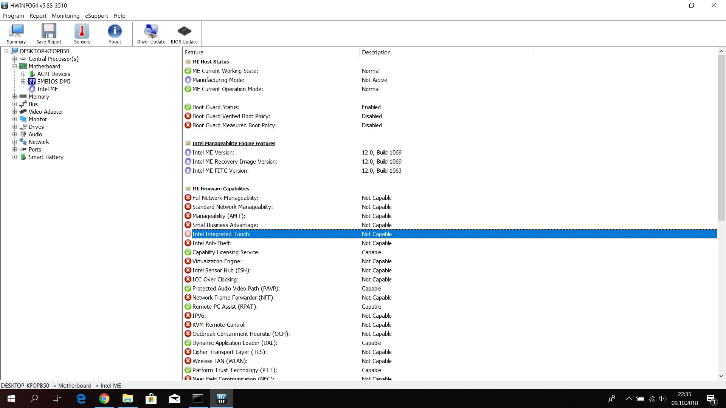Click vertical scrollbar thumb in feature list
The width and height of the screenshot is (726, 408).
pos(721,138)
